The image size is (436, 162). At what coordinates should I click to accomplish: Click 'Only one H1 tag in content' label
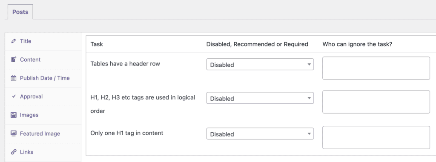(x=127, y=133)
